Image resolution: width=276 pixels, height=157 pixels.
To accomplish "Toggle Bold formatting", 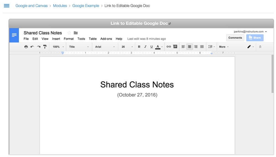I will click(139, 47).
